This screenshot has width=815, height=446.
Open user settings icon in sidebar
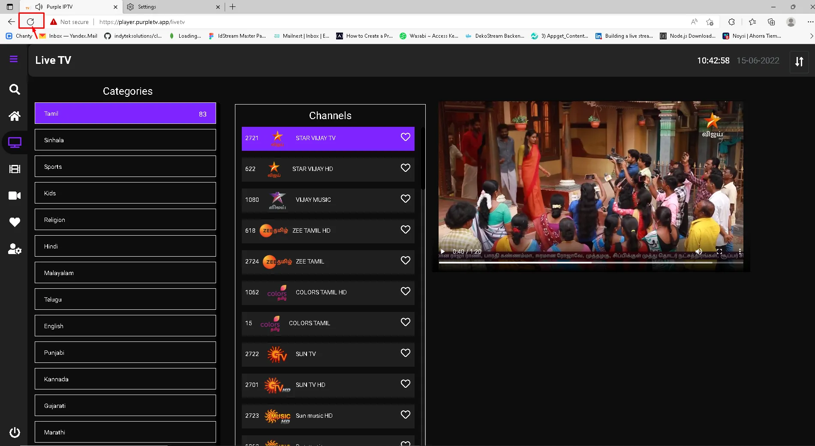point(15,249)
